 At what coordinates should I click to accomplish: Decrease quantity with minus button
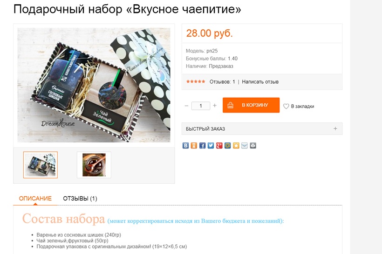click(187, 106)
